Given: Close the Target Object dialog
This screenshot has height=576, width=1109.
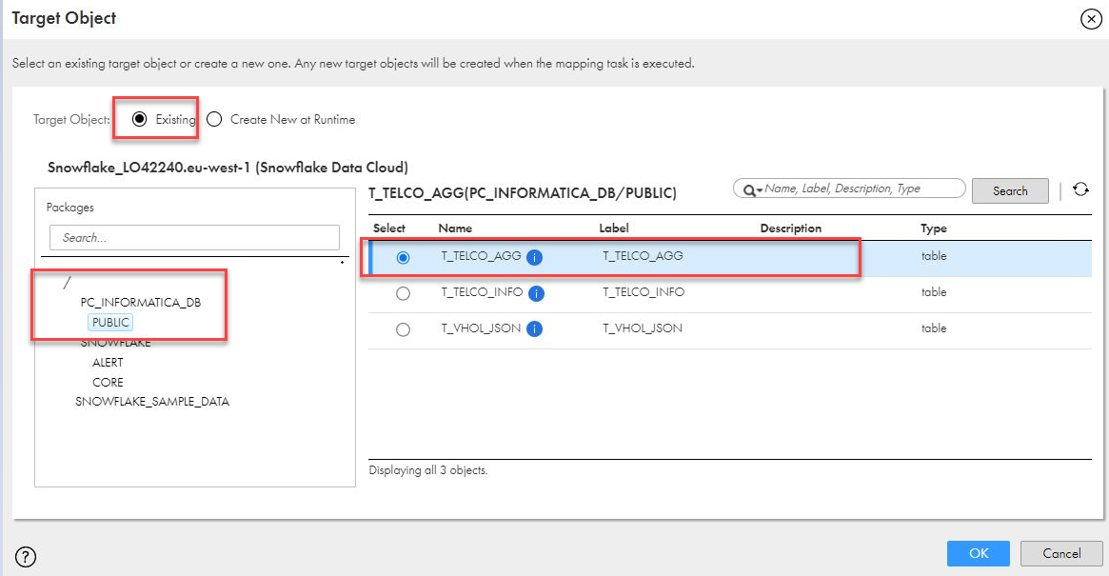Looking at the screenshot, I should coord(1091,19).
